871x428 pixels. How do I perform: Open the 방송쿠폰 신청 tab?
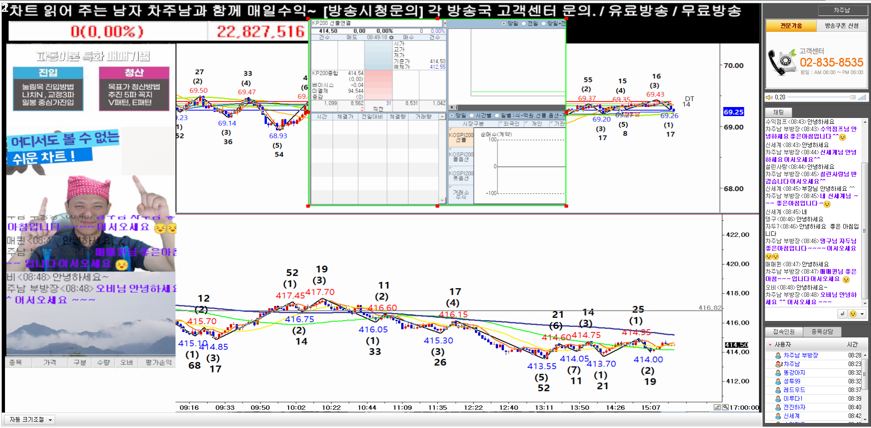[841, 26]
